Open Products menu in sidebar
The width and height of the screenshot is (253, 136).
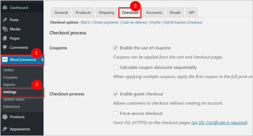click(x=22, y=117)
